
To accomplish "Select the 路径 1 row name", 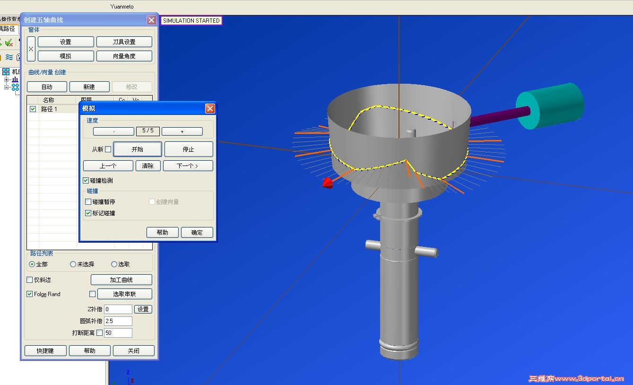I will (49, 109).
